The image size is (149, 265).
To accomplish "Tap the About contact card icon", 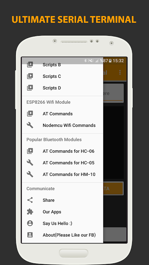I will click(x=30, y=235).
